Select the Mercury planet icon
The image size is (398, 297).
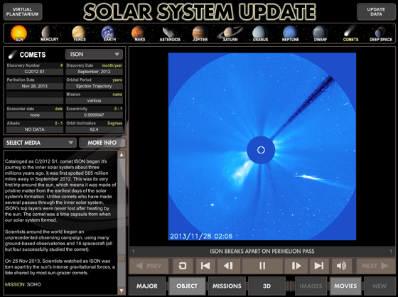coord(49,33)
